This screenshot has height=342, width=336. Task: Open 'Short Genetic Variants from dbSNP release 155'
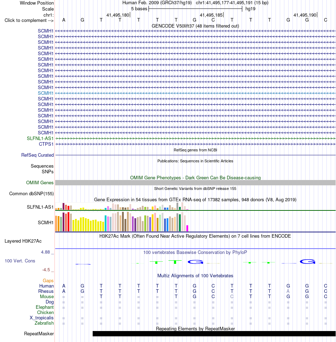pyautogui.click(x=195, y=189)
